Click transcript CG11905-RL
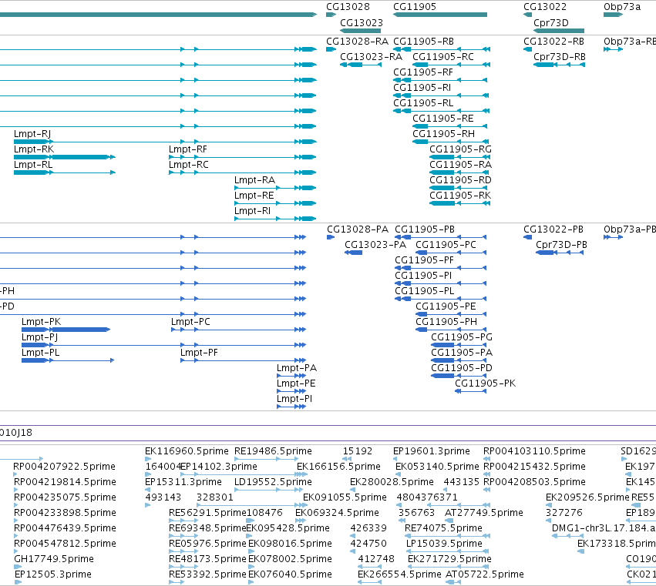 coord(423,103)
